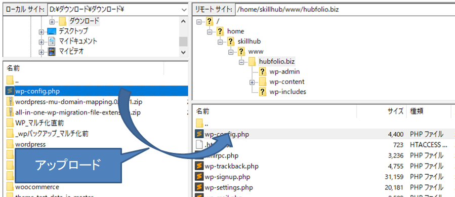
Task: Click the folder icon of _wpバックアップ_マルチ化前
Action: tap(10, 134)
